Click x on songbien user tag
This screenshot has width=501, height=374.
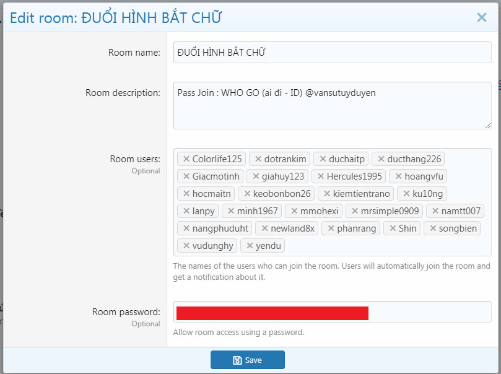point(432,228)
